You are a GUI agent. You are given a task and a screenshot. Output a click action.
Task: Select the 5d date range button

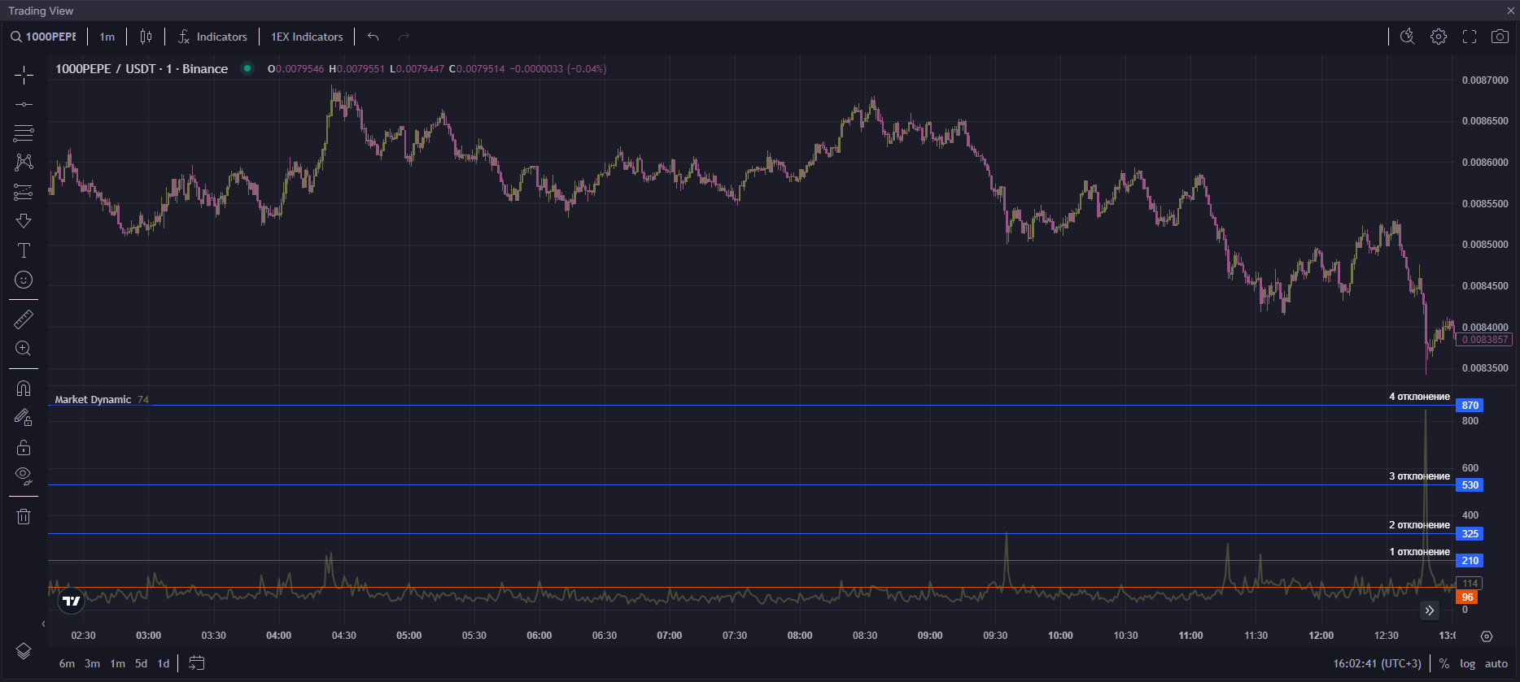coord(141,663)
